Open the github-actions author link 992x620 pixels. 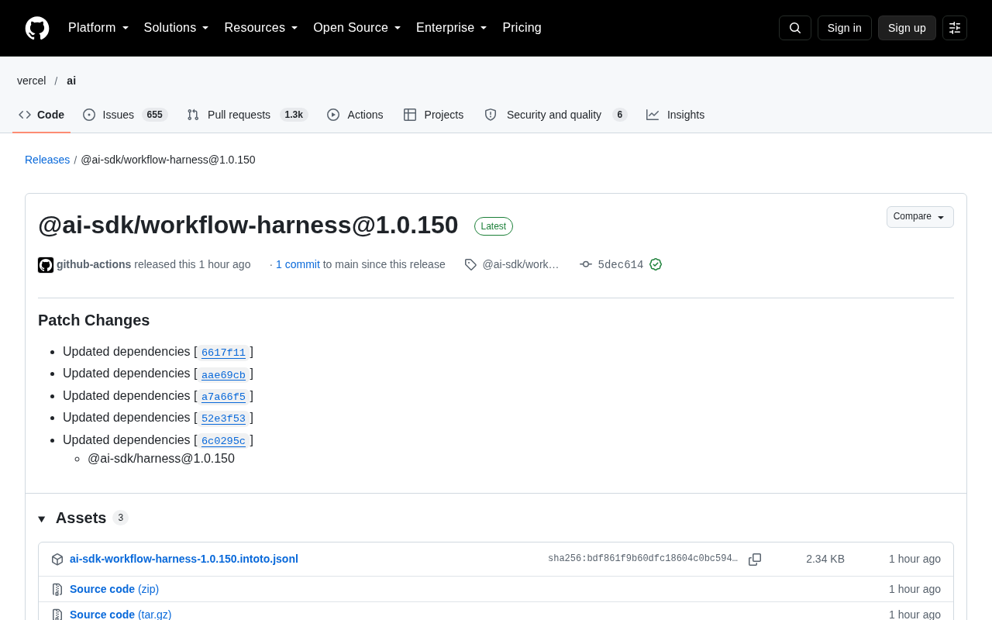pyautogui.click(x=94, y=264)
